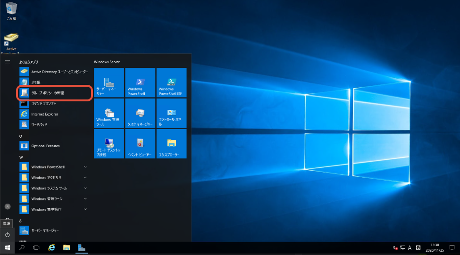Select the Active Directory desktop shortcut
Screen dimensions: 460x255
(x=11, y=43)
